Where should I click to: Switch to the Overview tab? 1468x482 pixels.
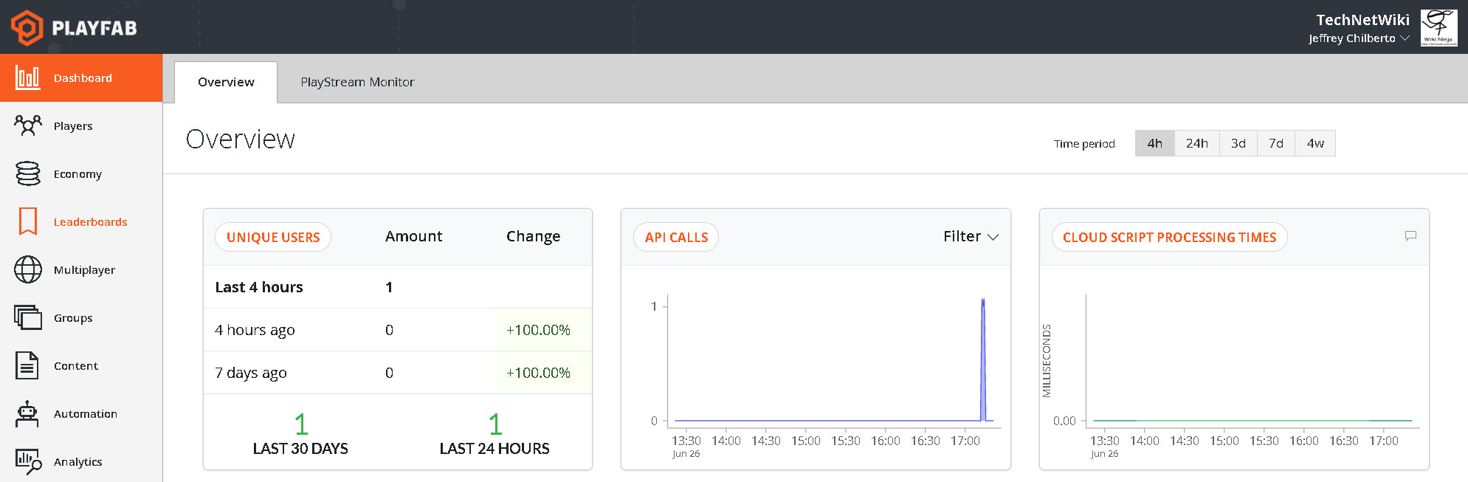click(x=226, y=82)
